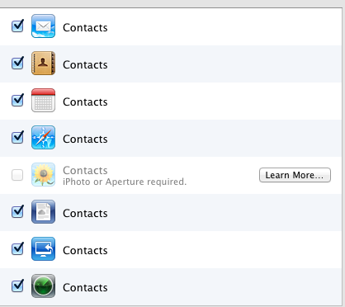345x307 pixels.
Task: Click the Mail envelope icon
Action: tap(43, 26)
